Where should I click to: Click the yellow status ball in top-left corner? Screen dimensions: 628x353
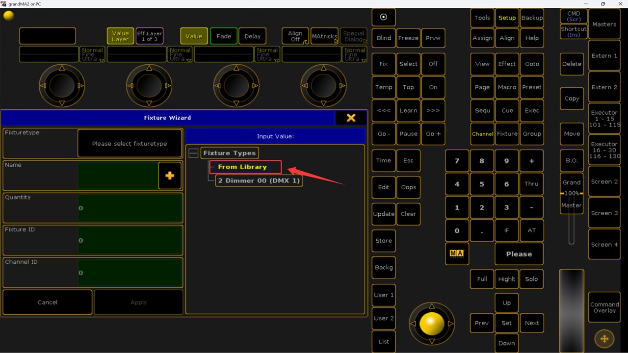pyautogui.click(x=8, y=16)
